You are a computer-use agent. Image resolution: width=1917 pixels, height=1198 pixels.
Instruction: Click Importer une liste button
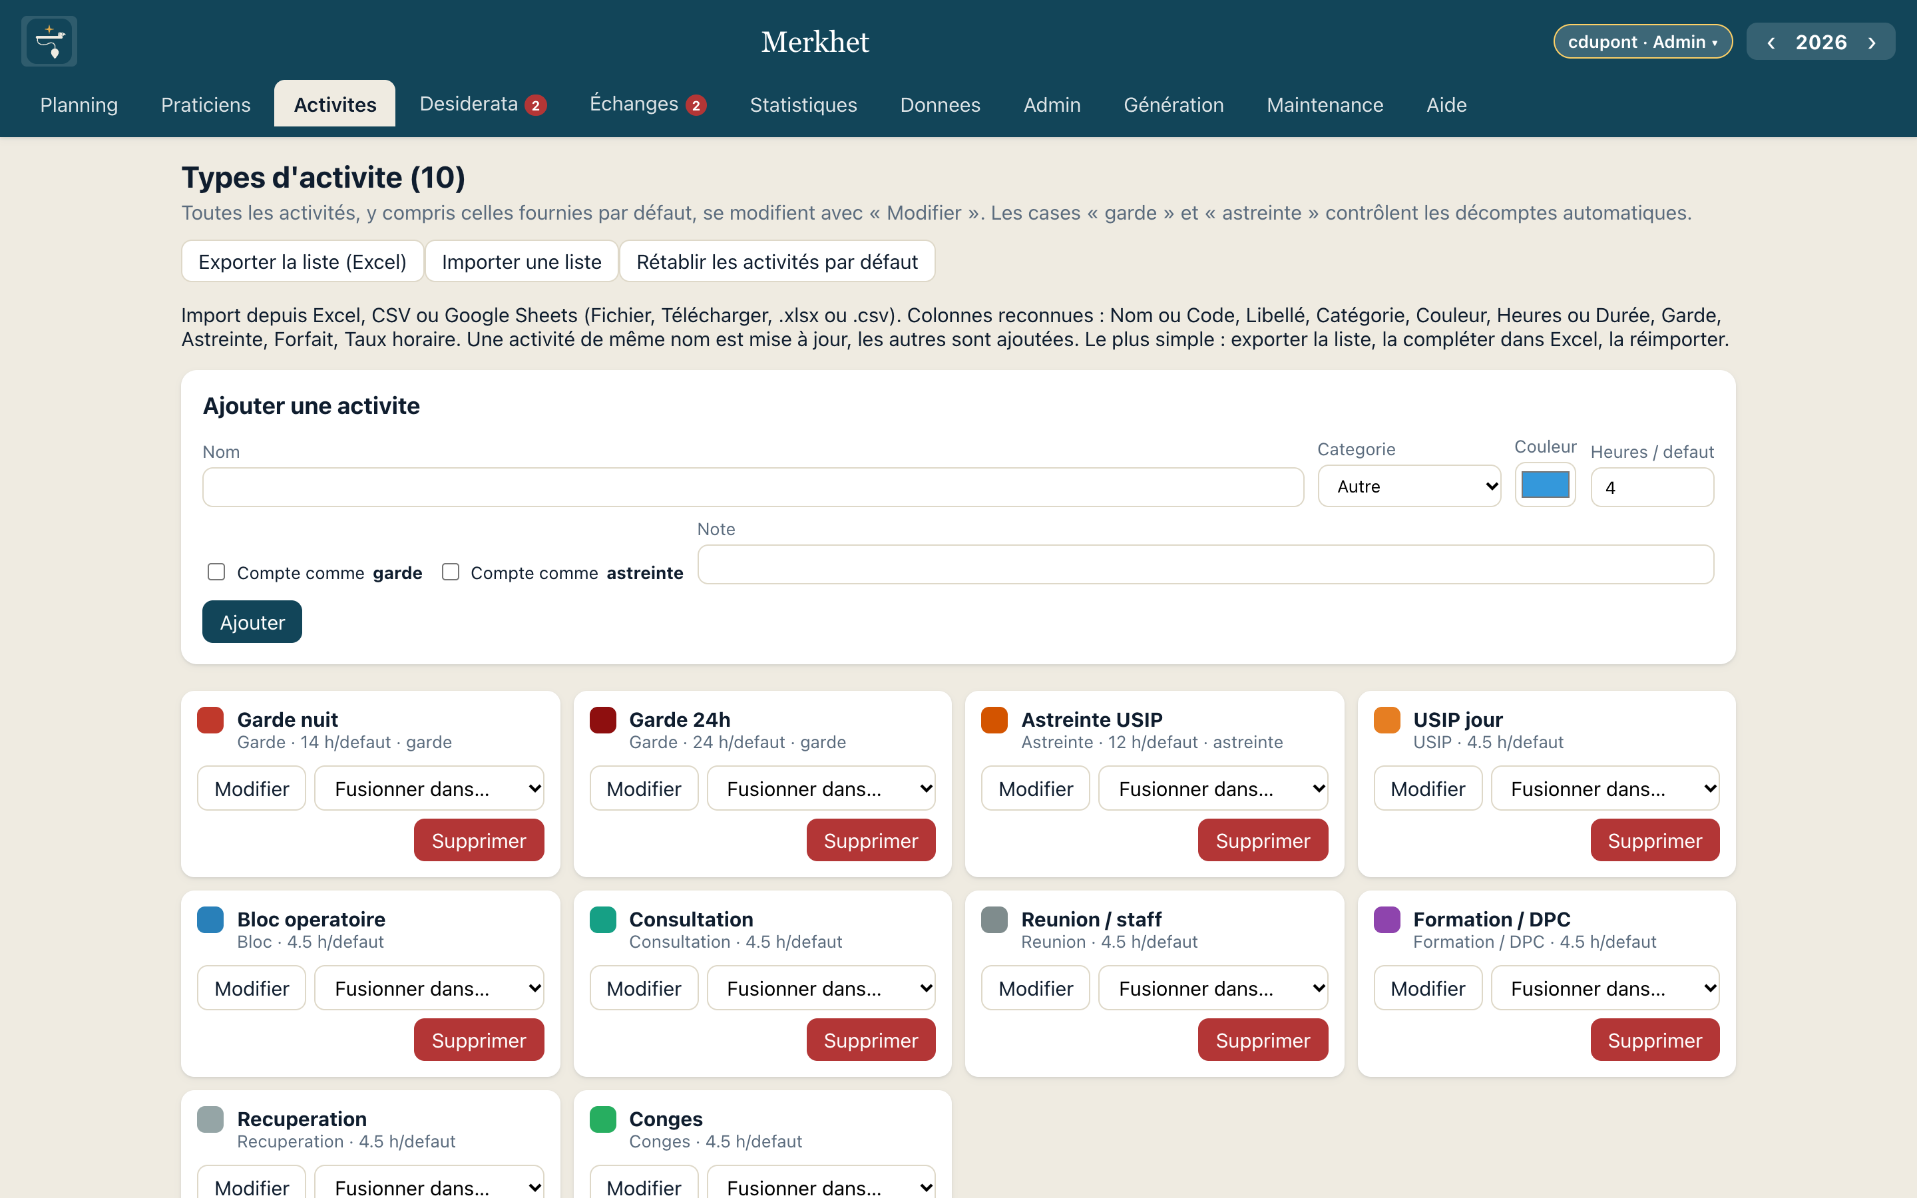coord(522,262)
